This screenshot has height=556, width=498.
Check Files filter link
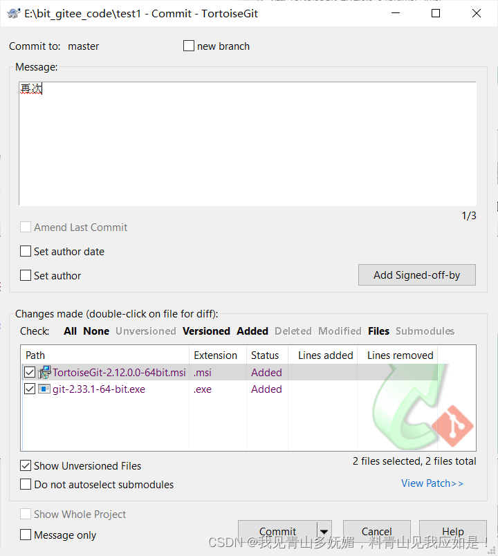[378, 331]
